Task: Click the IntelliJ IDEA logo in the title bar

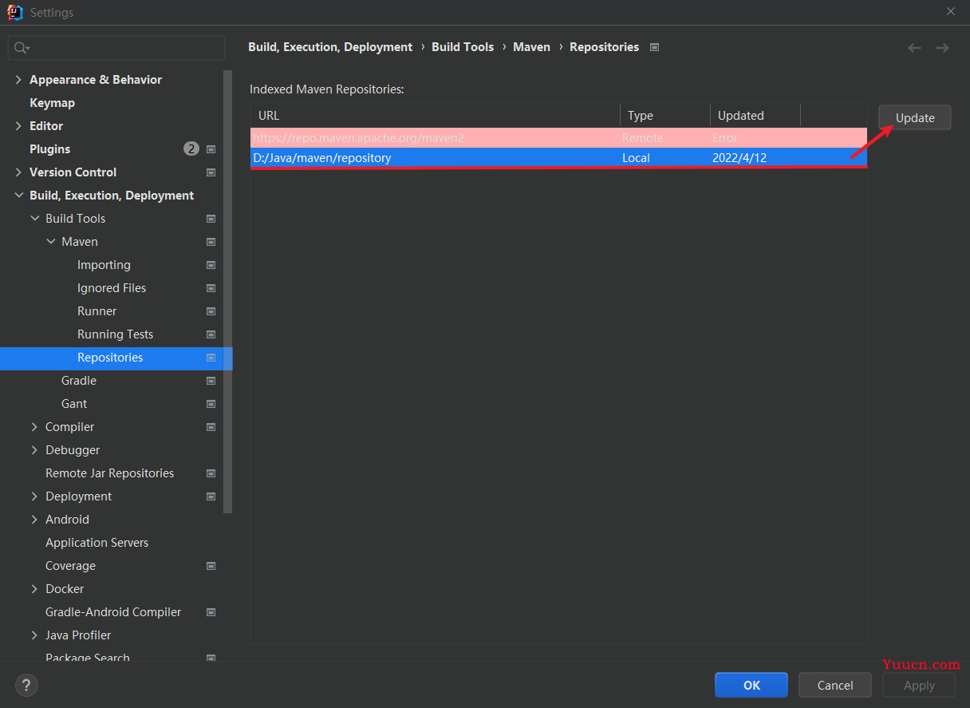Action: click(15, 12)
